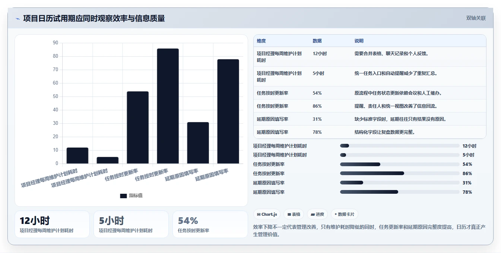
Task: Toggle the 指标值 legend swatch under the chart
Action: point(123,196)
